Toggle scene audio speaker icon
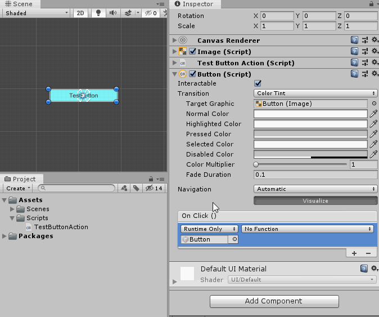Viewport: 379px width, 317px height. [x=114, y=13]
